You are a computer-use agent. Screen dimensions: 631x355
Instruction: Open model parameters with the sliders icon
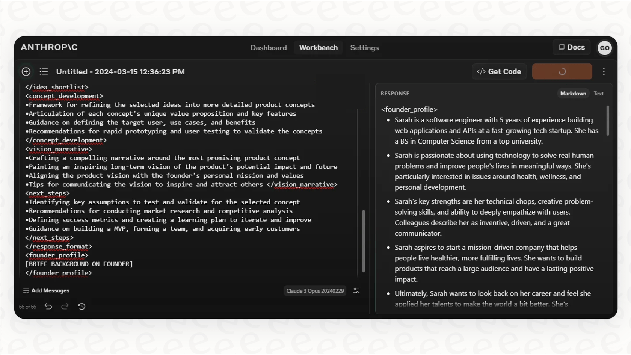(356, 290)
